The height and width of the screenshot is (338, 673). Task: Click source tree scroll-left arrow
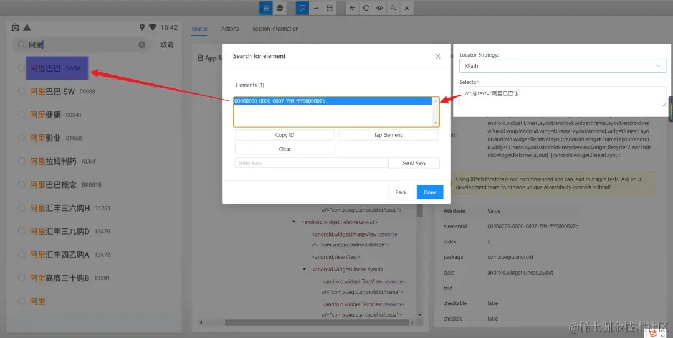201,322
